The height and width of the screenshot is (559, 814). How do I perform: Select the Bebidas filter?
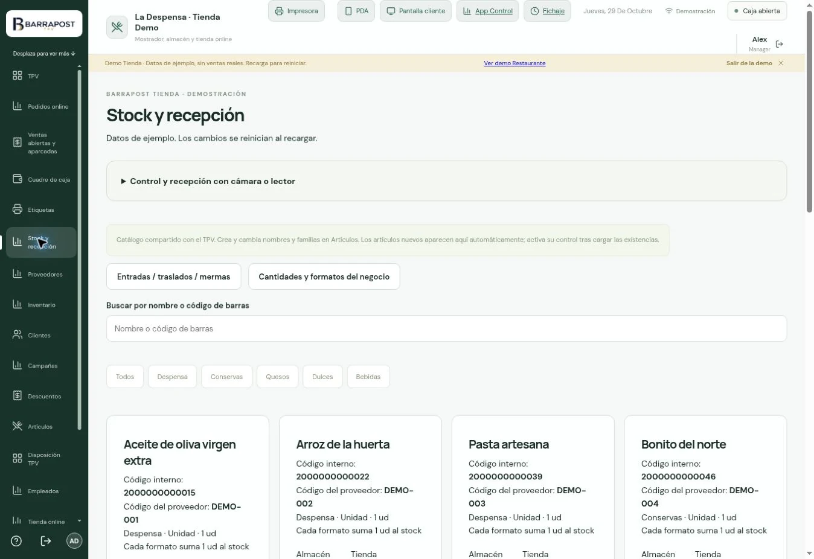[368, 377]
